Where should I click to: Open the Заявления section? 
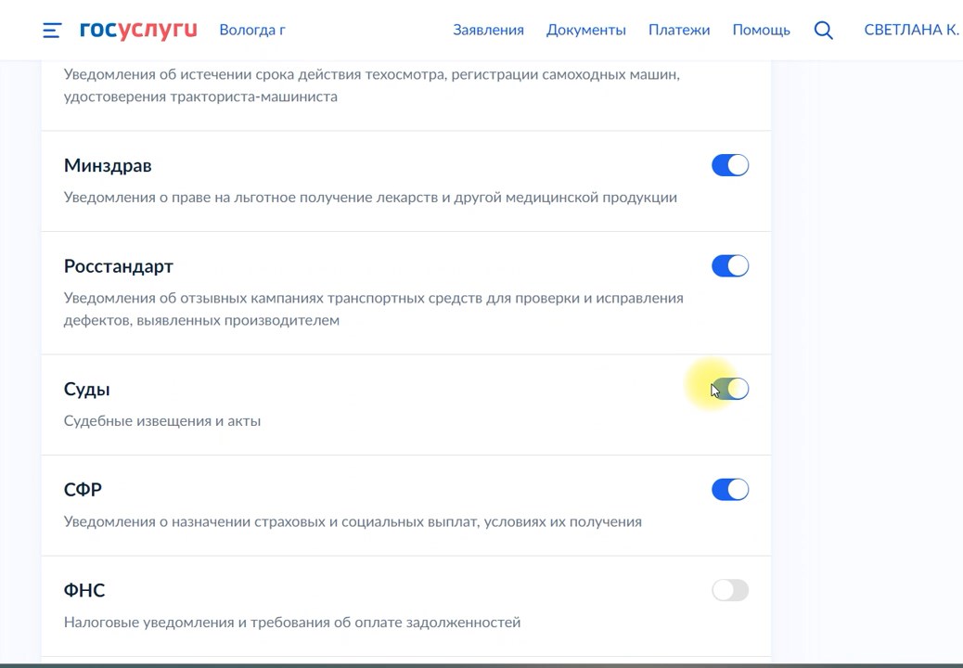[x=488, y=30]
